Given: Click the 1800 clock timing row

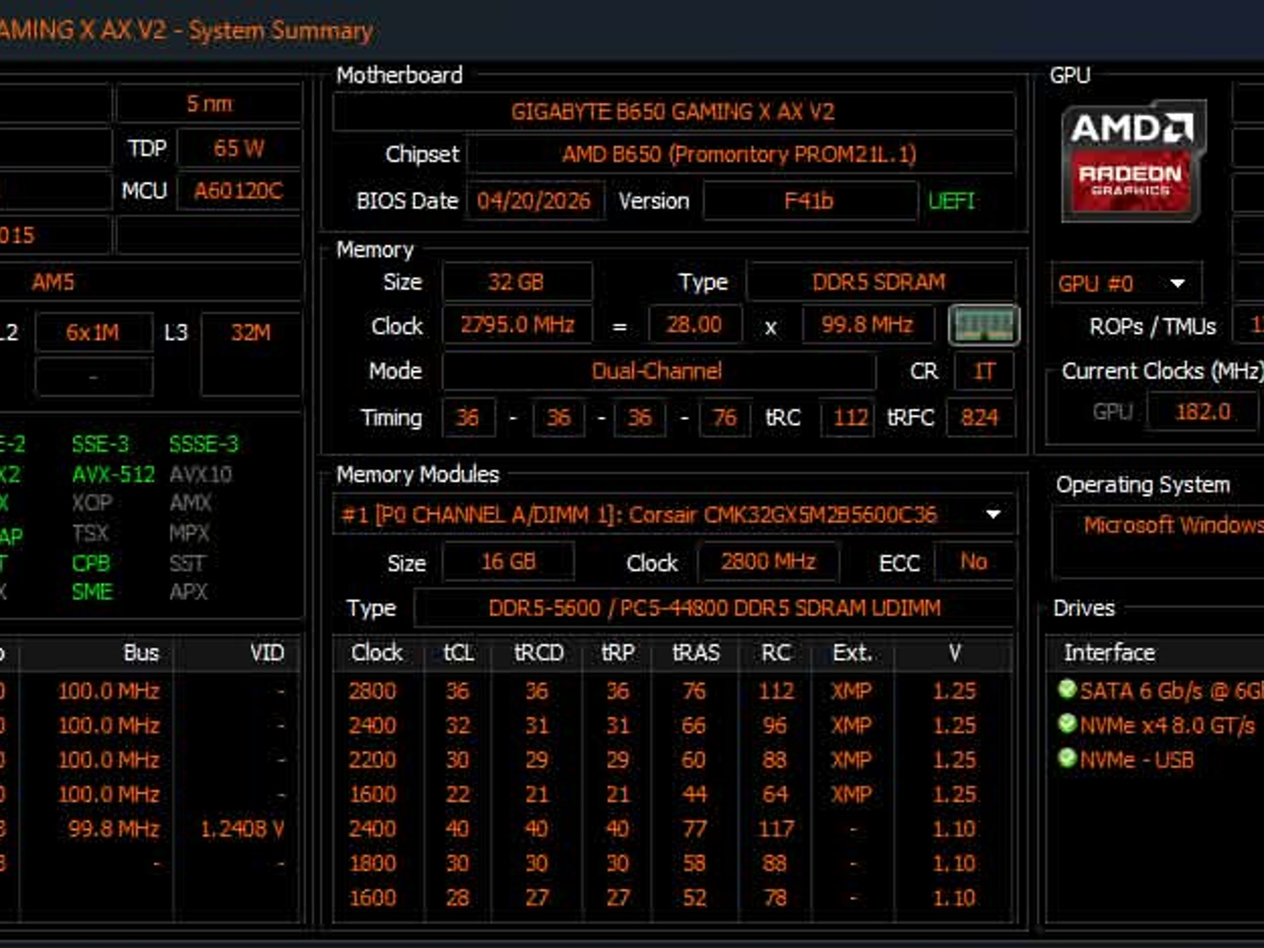Looking at the screenshot, I should point(673,863).
